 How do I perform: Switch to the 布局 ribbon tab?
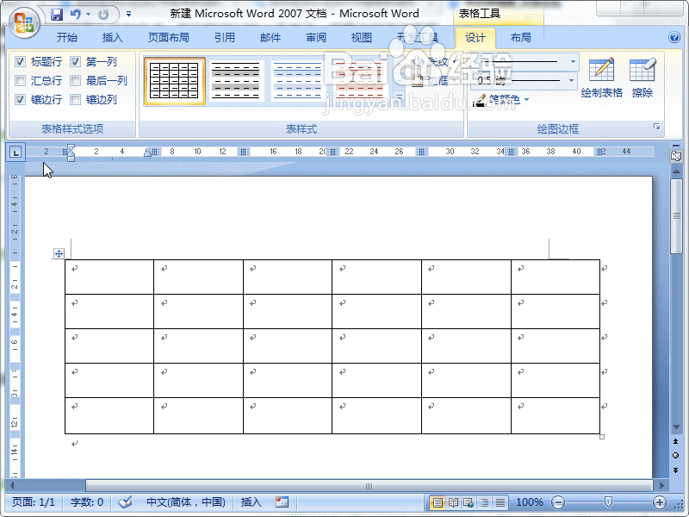tap(521, 37)
